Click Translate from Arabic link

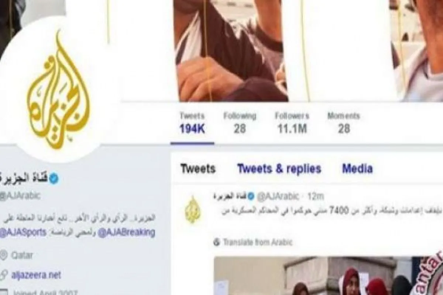258,242
